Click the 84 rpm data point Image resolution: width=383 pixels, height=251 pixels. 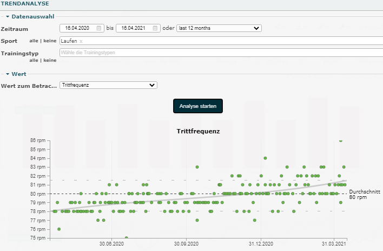265,158
